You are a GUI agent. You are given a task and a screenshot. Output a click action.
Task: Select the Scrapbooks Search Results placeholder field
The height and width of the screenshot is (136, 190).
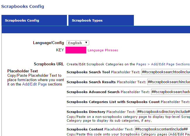pos(168,82)
